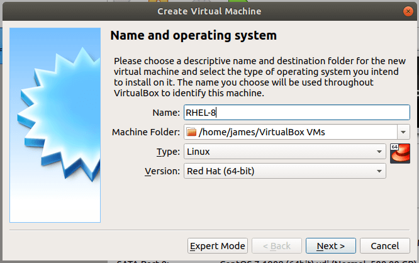Open the Version dropdown showing Red Hat (64-bit)
The image size is (419, 263).
pyautogui.click(x=285, y=171)
